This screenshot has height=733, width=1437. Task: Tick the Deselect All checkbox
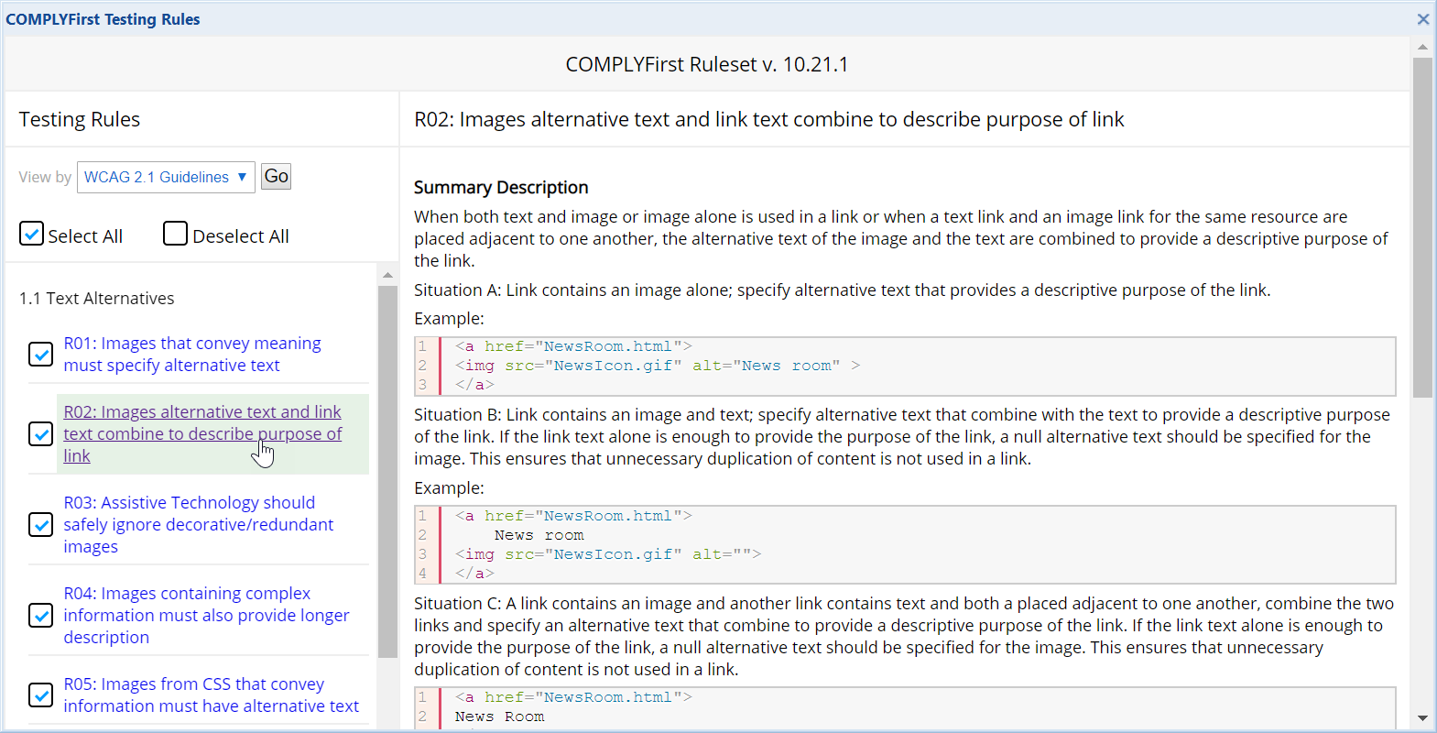pyautogui.click(x=175, y=234)
